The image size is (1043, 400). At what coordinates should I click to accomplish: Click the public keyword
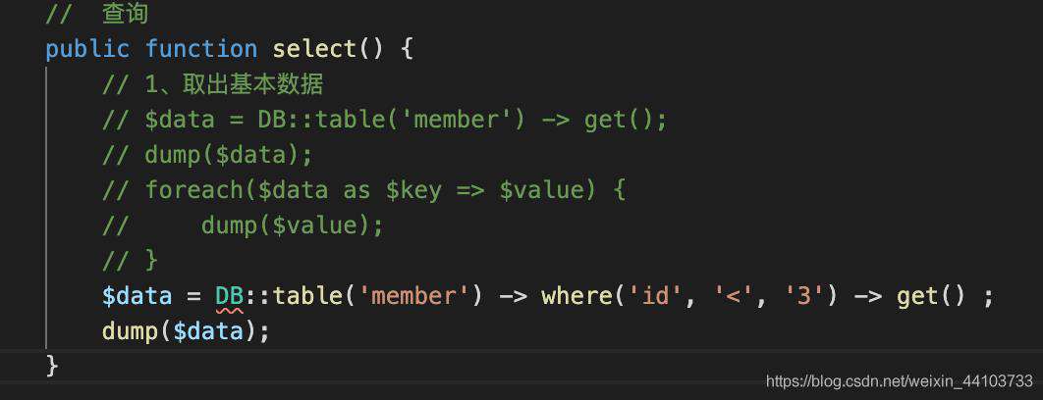click(87, 49)
